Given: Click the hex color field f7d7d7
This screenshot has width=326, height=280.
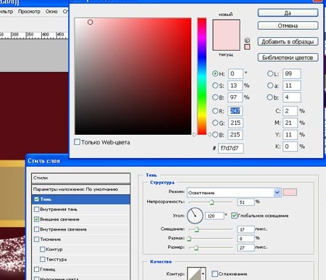Looking at the screenshot, I should pyautogui.click(x=231, y=148).
